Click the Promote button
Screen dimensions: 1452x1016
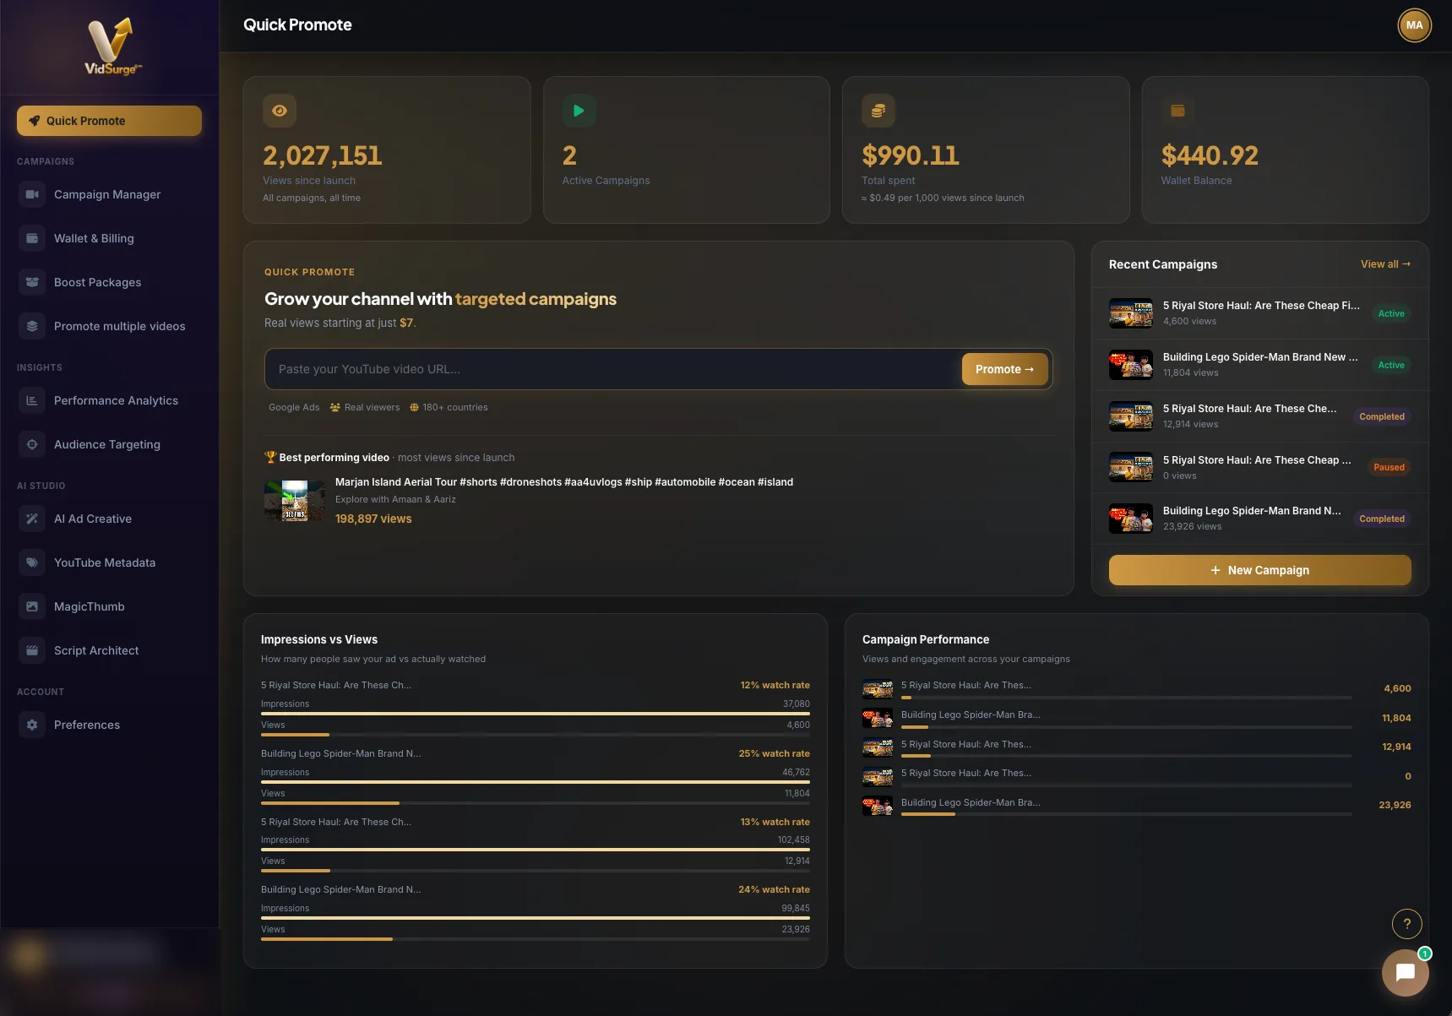click(x=1004, y=369)
